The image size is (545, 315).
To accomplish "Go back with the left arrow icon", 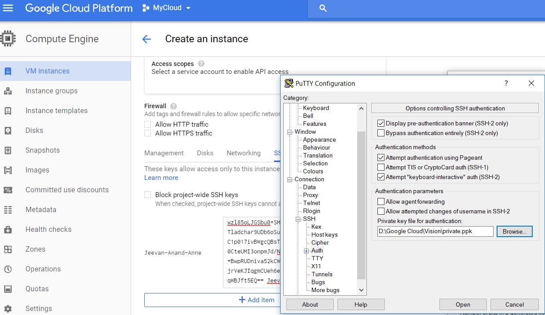I will pos(146,39).
